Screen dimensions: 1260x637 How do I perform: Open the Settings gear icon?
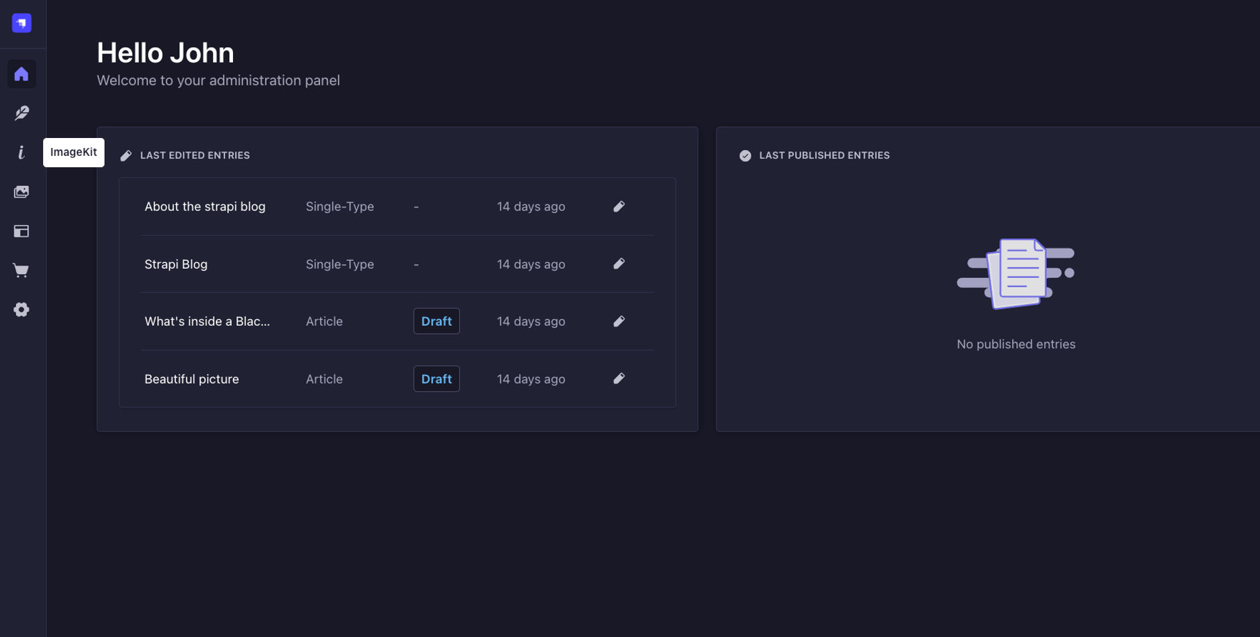[22, 309]
